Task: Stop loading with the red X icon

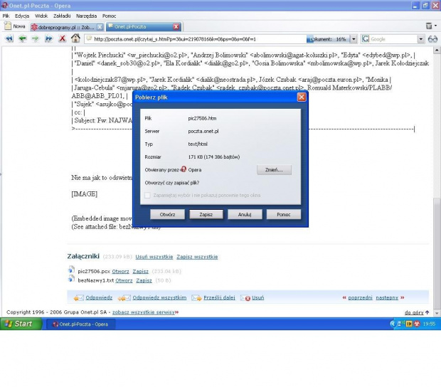Action: pyautogui.click(x=62, y=38)
